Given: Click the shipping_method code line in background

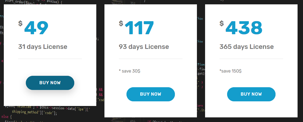Looking at the screenshot, I should (x=34, y=113).
